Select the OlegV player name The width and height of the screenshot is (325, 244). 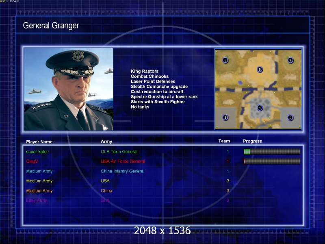pos(32,161)
